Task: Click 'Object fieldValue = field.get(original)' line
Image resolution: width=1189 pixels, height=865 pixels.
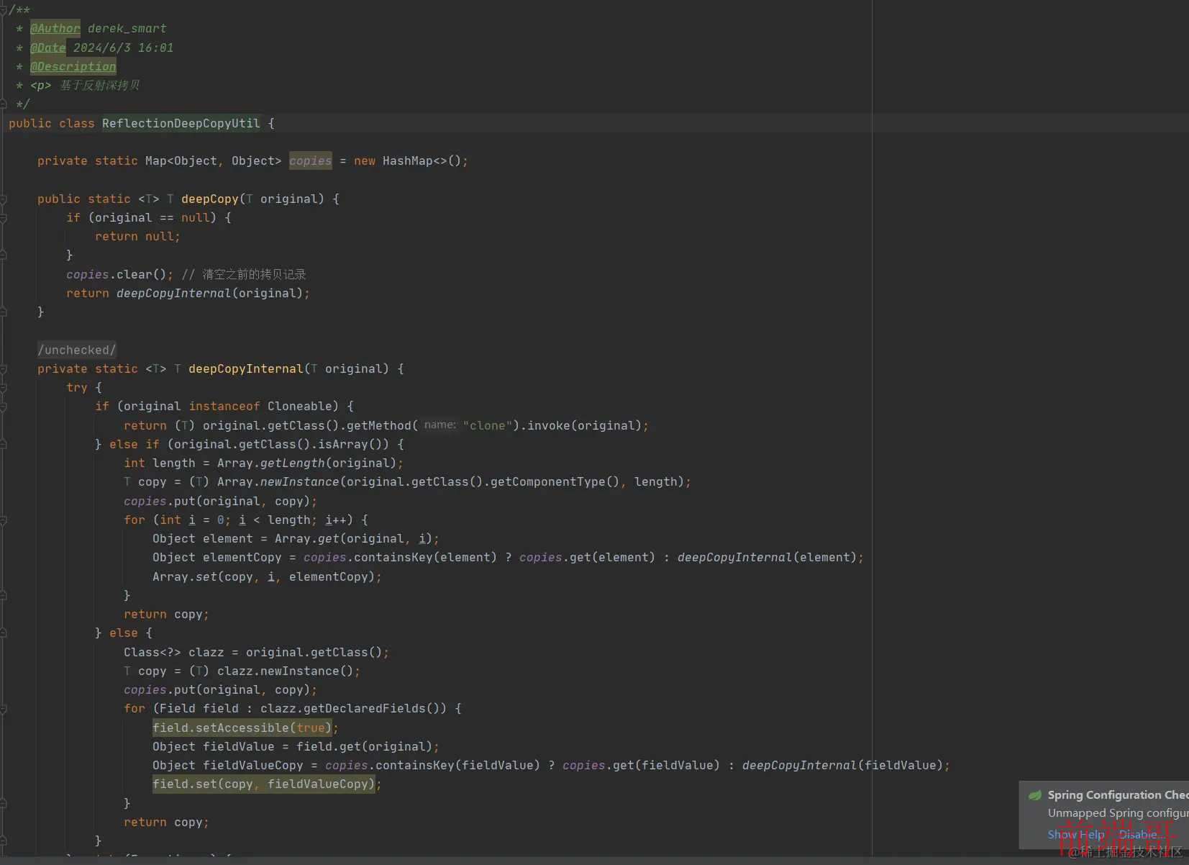Action: click(x=296, y=746)
